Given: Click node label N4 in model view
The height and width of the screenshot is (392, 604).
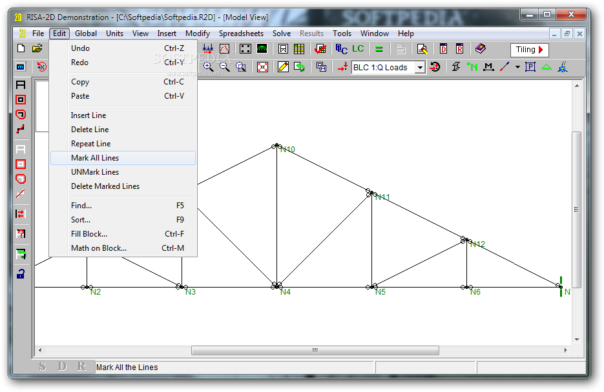Looking at the screenshot, I should click(286, 292).
